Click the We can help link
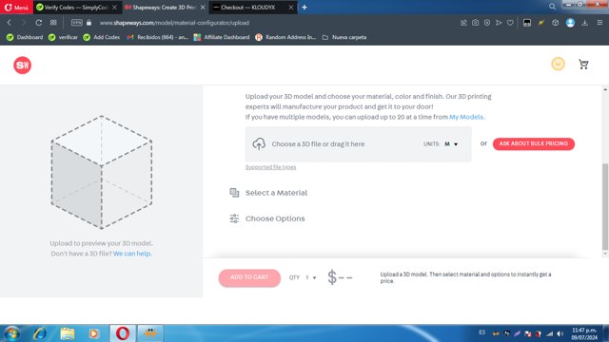Image resolution: width=609 pixels, height=342 pixels. pyautogui.click(x=132, y=254)
